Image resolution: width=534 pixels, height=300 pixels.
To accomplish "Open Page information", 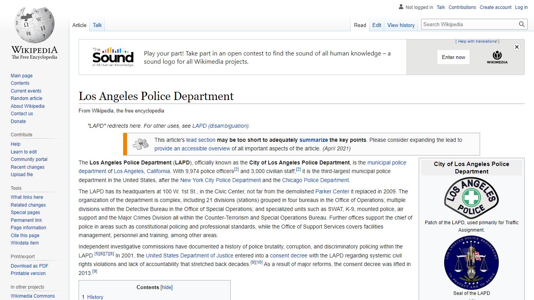I will click(28, 228).
